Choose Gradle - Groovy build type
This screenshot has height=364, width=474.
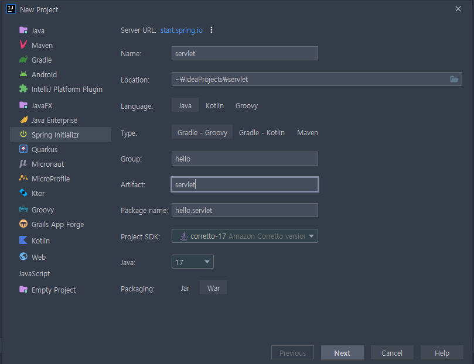(202, 132)
